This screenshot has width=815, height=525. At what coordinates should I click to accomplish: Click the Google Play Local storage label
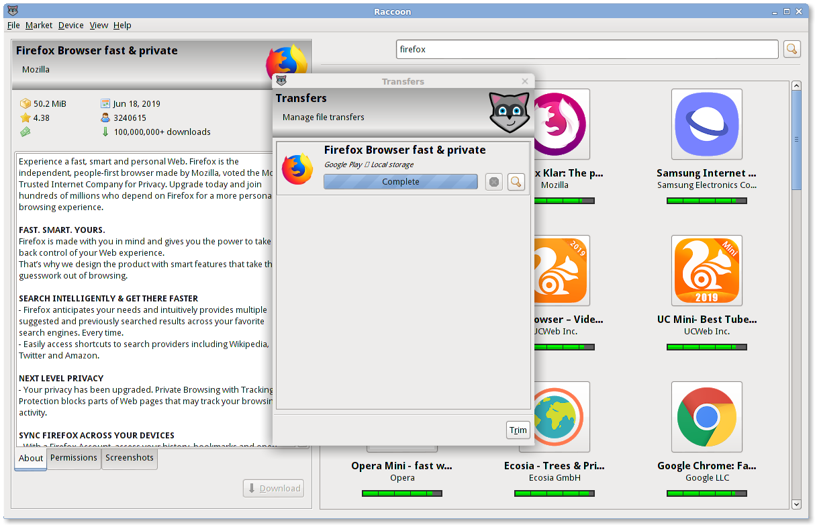pyautogui.click(x=369, y=164)
